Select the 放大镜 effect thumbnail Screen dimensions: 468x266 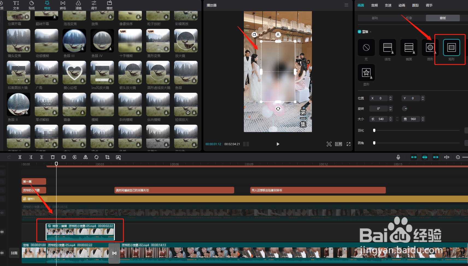pos(186,41)
